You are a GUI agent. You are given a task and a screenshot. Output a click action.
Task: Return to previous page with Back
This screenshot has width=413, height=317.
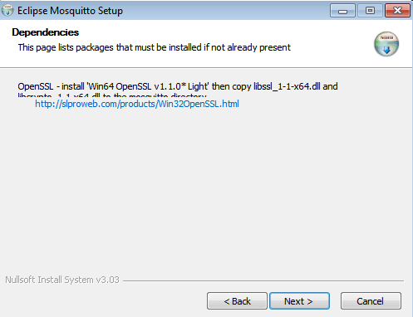(x=237, y=301)
